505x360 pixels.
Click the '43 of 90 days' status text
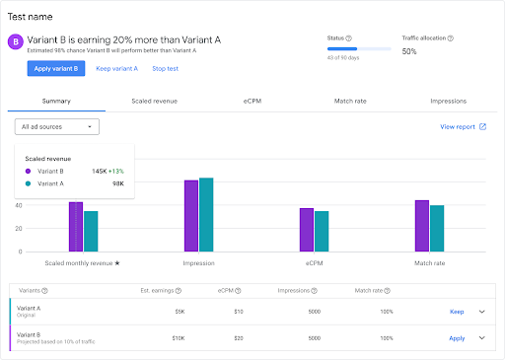(343, 58)
